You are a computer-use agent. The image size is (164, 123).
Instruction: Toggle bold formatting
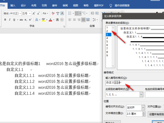pyautogui.click(x=5, y=20)
